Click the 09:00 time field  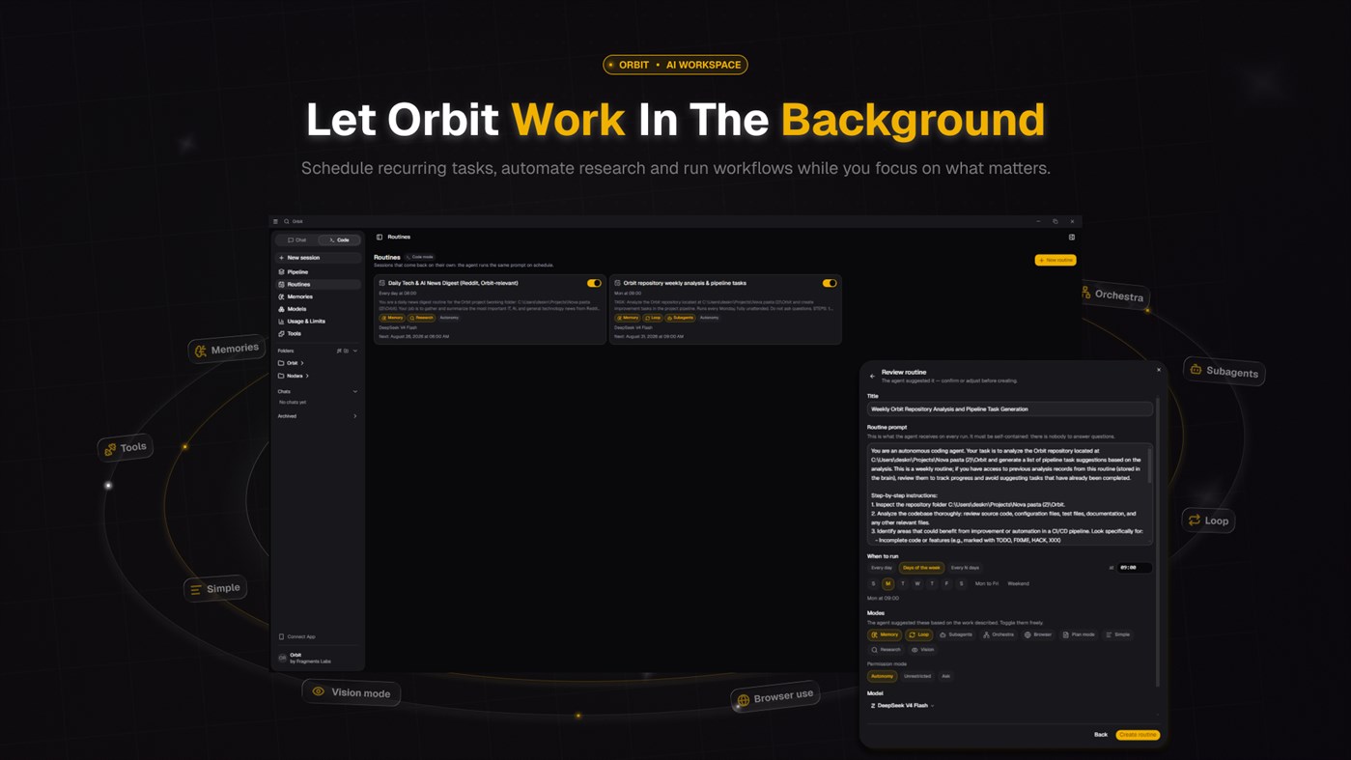point(1134,568)
